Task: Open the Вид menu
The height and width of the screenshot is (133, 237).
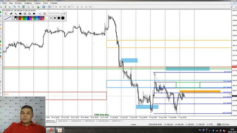Action: [11, 3]
